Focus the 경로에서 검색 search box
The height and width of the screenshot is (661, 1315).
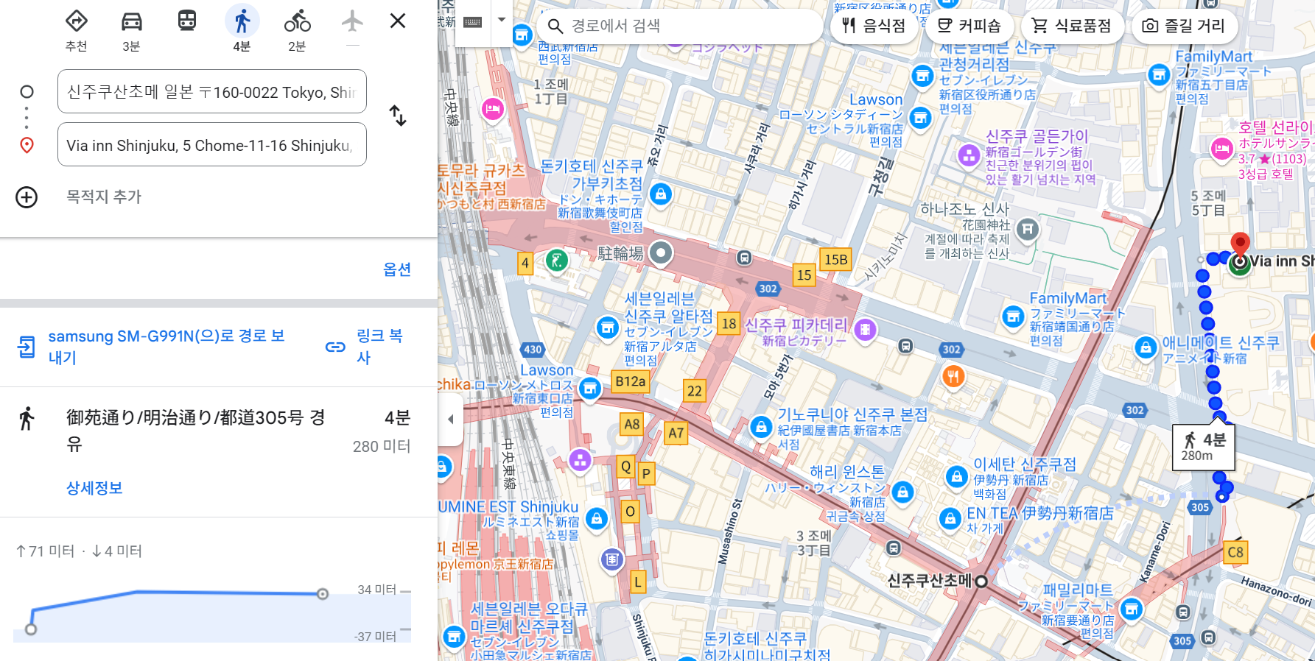coord(679,26)
